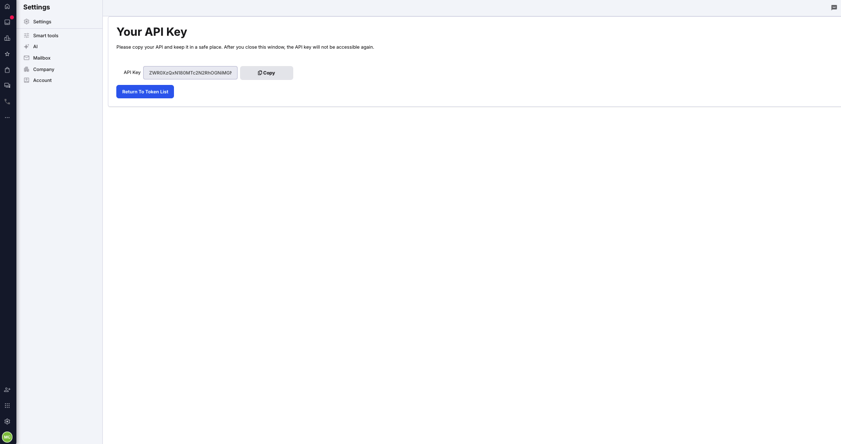
Task: Click the gear icon beside Settings item
Action: (x=27, y=22)
